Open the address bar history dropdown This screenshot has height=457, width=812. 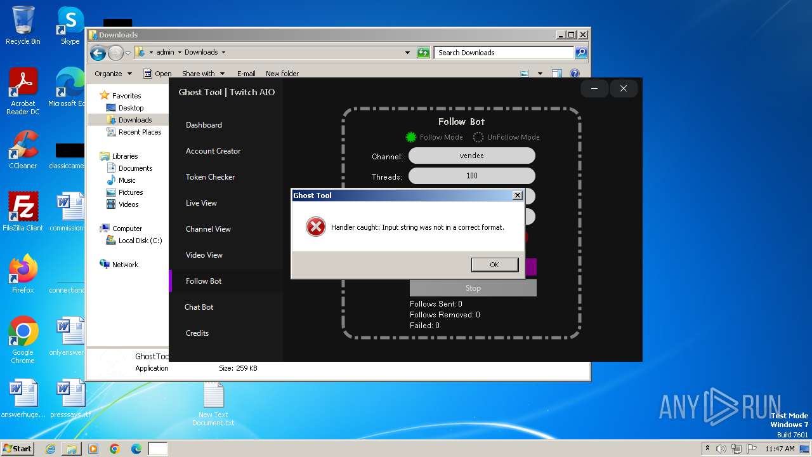(x=407, y=53)
